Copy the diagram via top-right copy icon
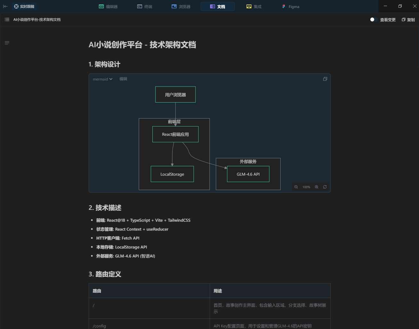This screenshot has height=329, width=419. point(325,79)
